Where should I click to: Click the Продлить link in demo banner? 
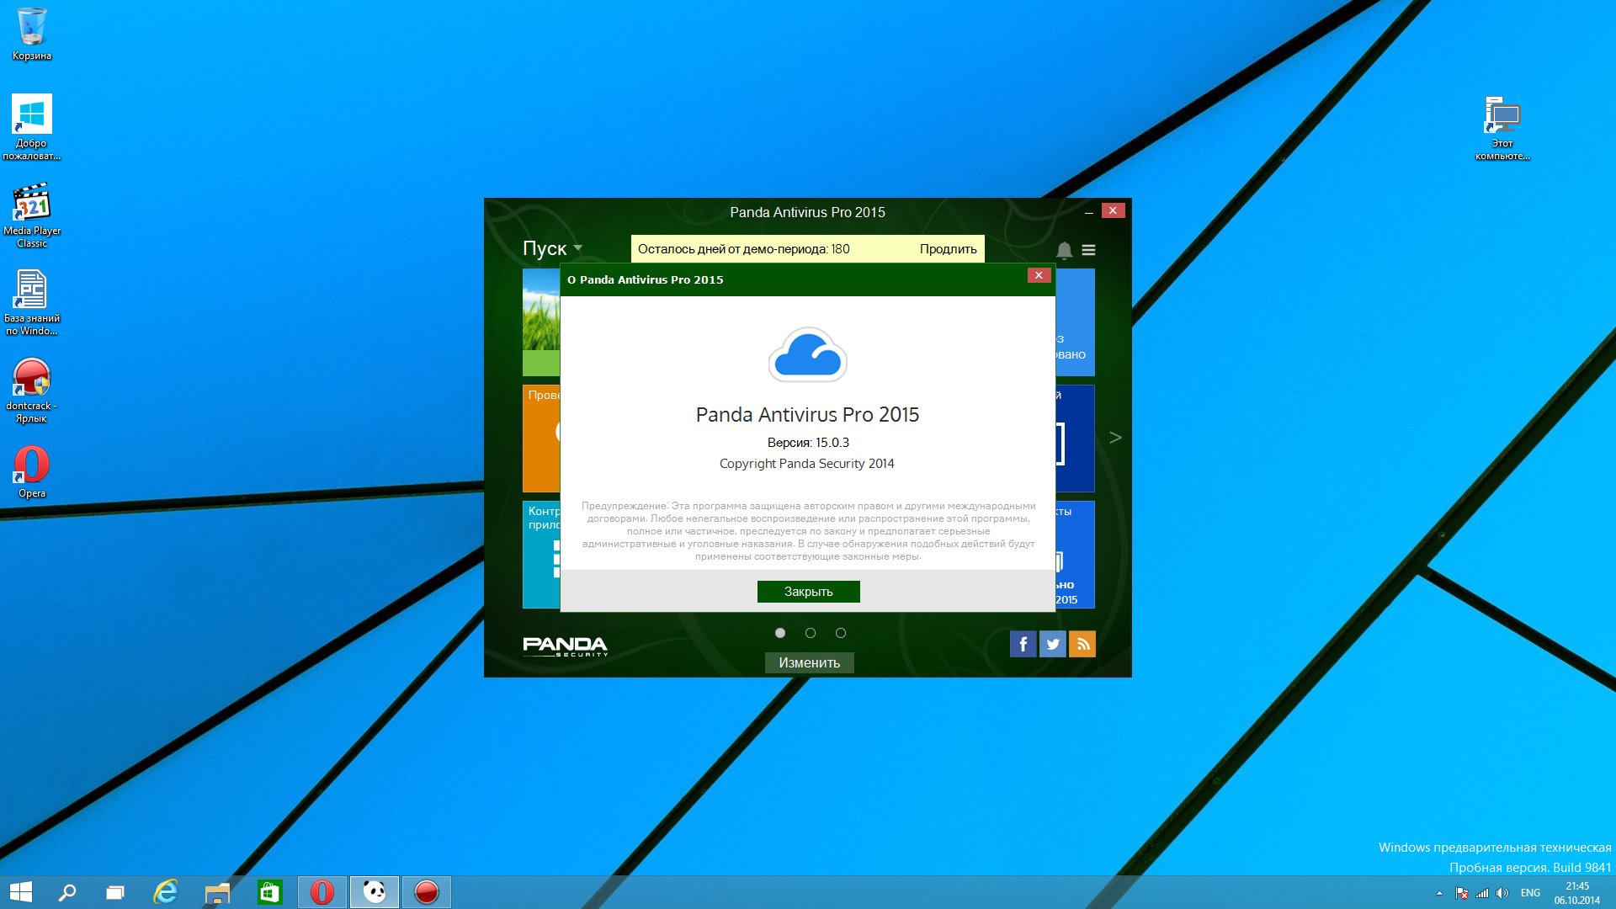click(x=948, y=249)
